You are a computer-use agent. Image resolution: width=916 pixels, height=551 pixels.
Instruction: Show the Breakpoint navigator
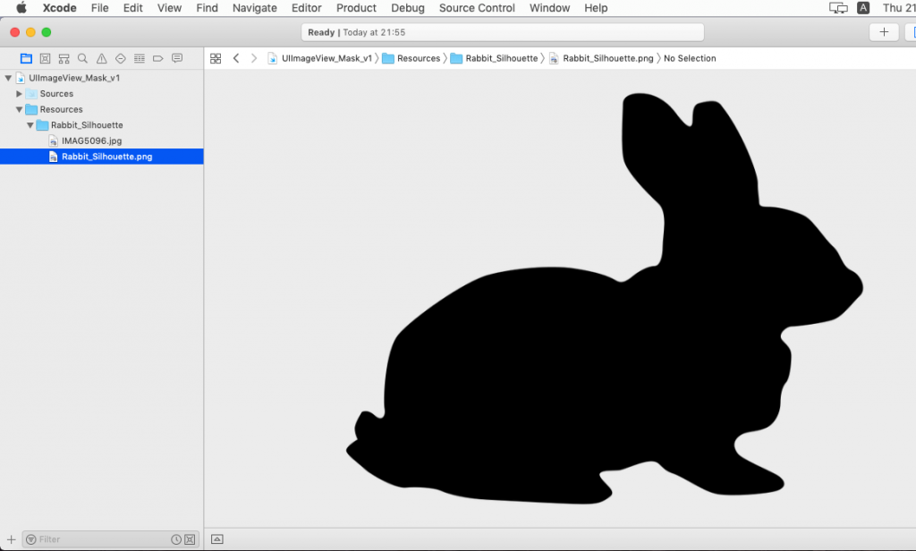coord(157,58)
